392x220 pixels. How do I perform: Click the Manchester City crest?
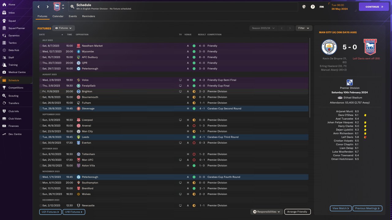pyautogui.click(x=329, y=47)
